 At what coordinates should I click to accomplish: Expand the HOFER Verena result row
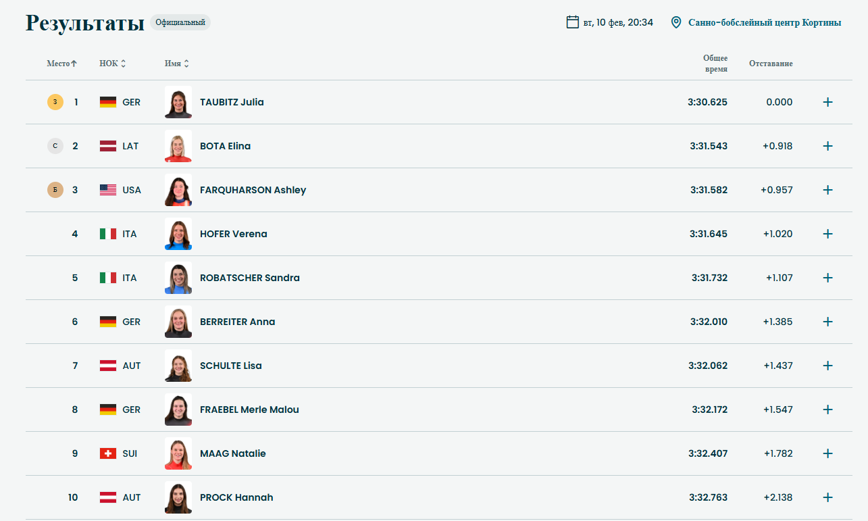827,234
